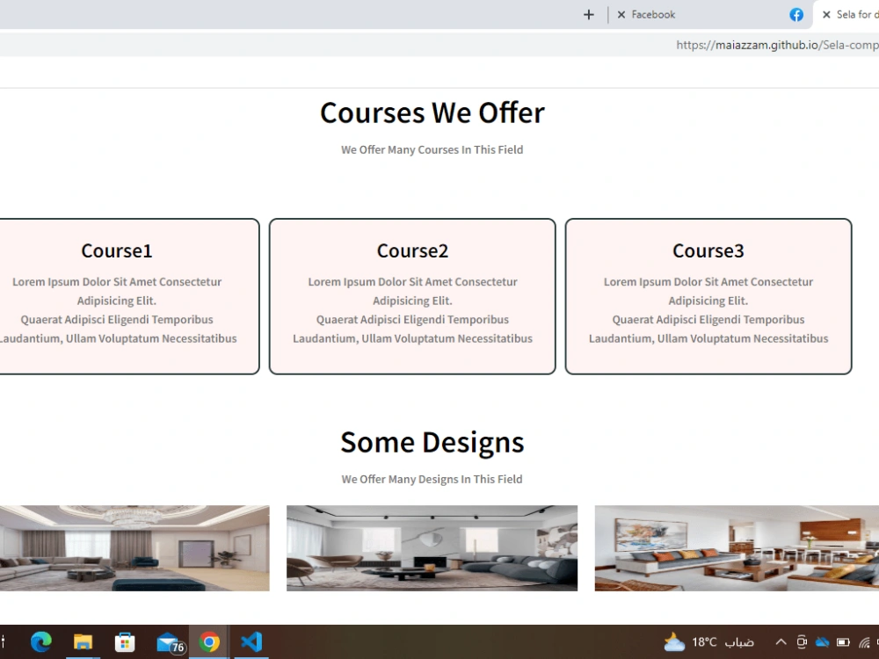Viewport: 879px width, 659px height.
Task: Close the Sela tab
Action: [825, 15]
